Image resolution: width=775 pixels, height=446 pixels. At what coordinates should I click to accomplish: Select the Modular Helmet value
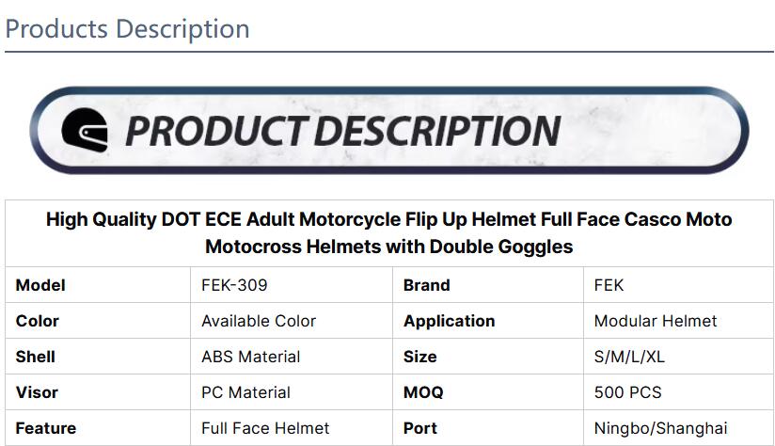(656, 321)
